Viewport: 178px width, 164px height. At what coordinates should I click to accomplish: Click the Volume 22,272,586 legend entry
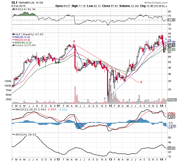[25, 45]
